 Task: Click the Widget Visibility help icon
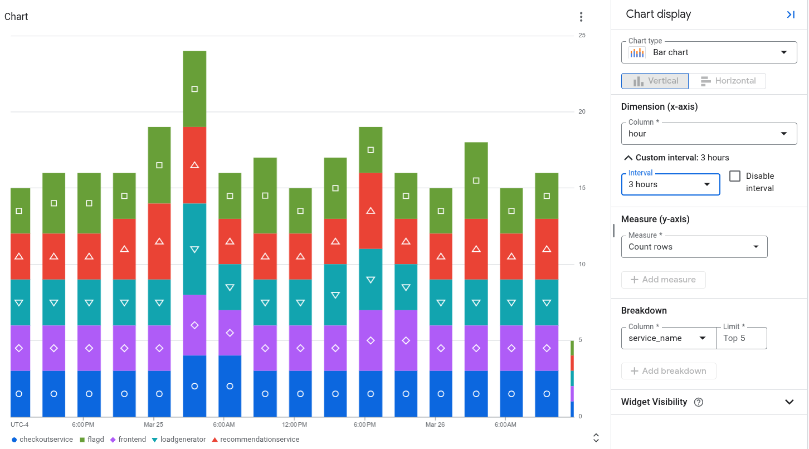pyautogui.click(x=698, y=402)
